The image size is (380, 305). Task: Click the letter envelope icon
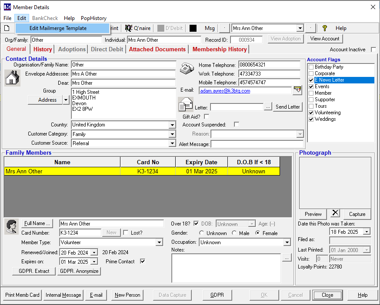(x=186, y=105)
